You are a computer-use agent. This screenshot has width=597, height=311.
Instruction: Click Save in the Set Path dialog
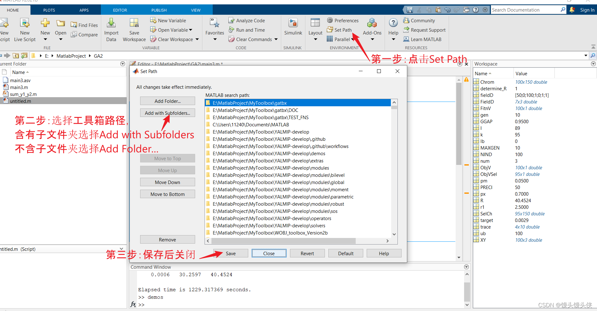coord(231,253)
